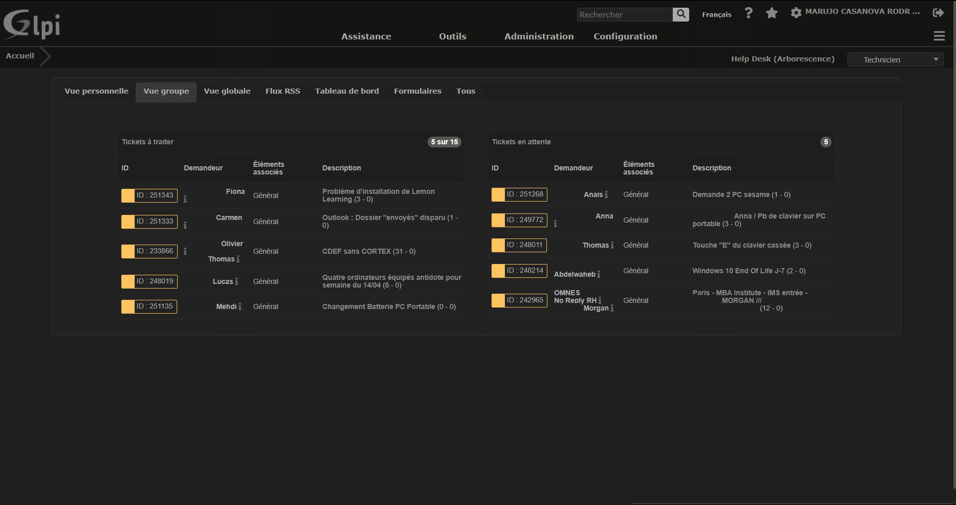Open bookmarks star icon
The height and width of the screenshot is (505, 956).
[x=771, y=13]
